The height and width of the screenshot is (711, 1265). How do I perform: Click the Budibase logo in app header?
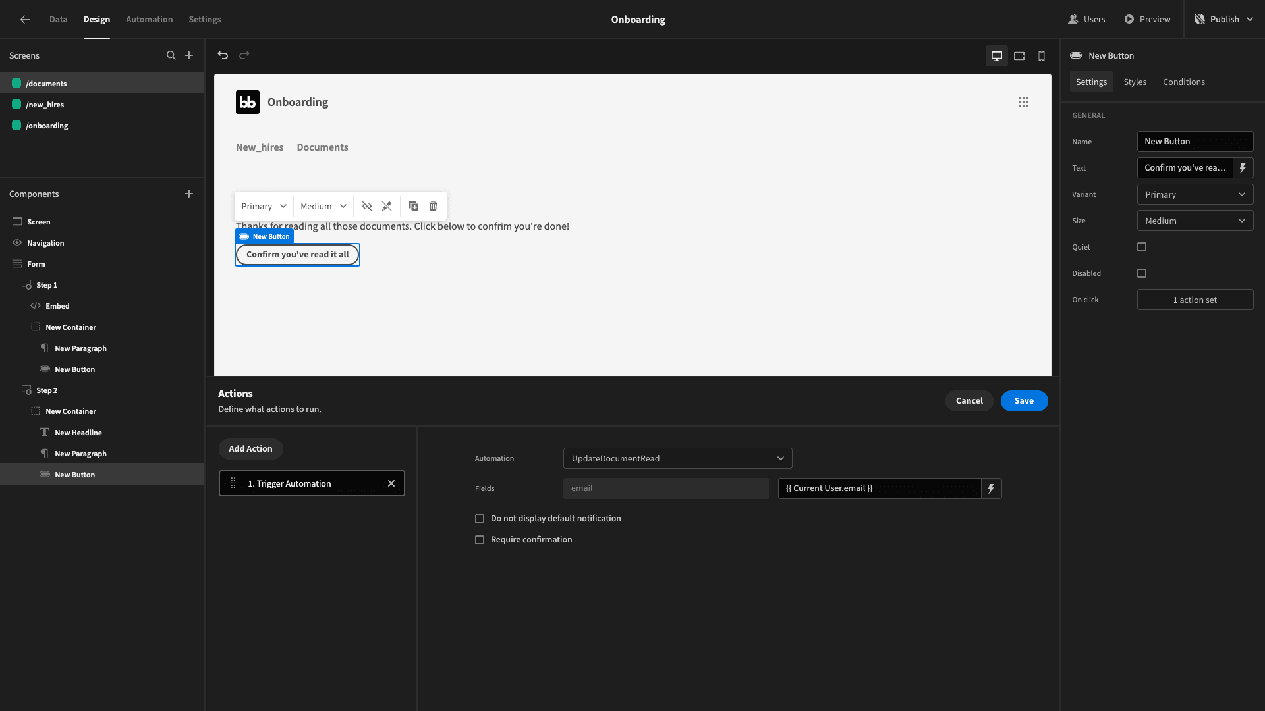[x=248, y=102]
